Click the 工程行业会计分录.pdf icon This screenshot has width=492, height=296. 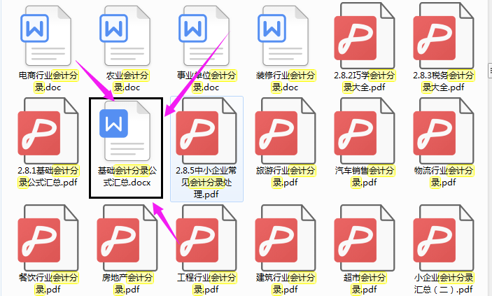click(206, 238)
